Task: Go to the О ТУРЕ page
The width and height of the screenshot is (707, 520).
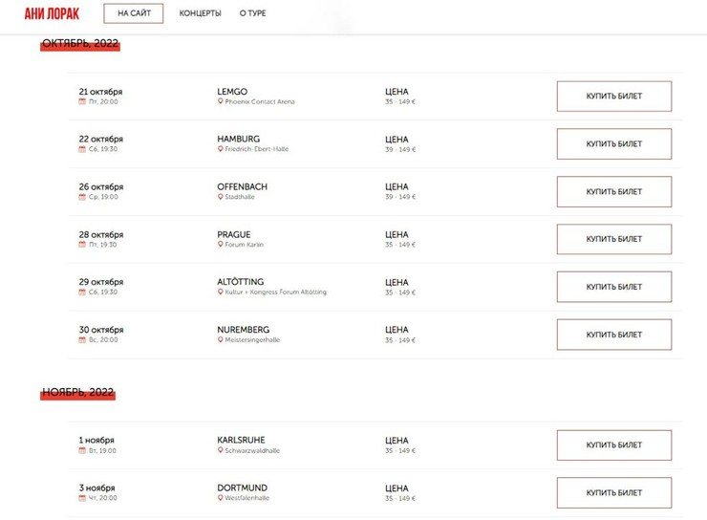Action: point(252,13)
